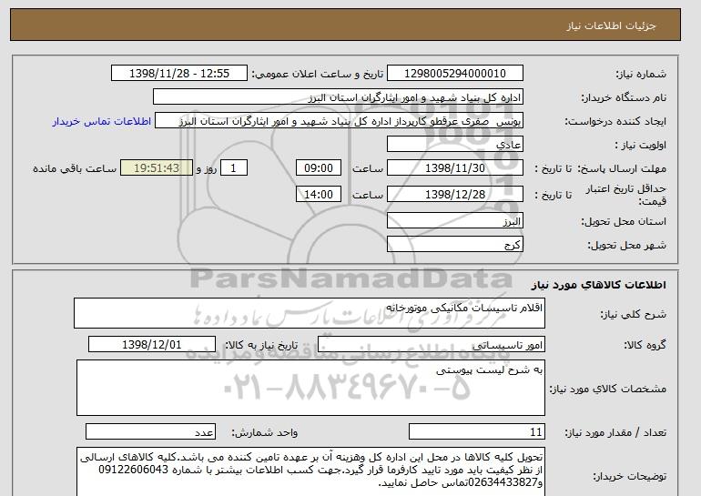Click the label نام دستگاه خریدار

624,98
